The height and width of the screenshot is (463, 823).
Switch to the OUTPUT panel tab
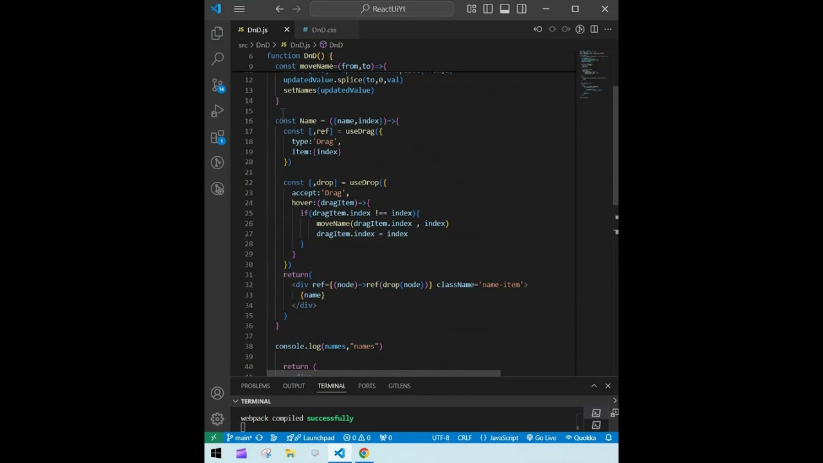[294, 386]
